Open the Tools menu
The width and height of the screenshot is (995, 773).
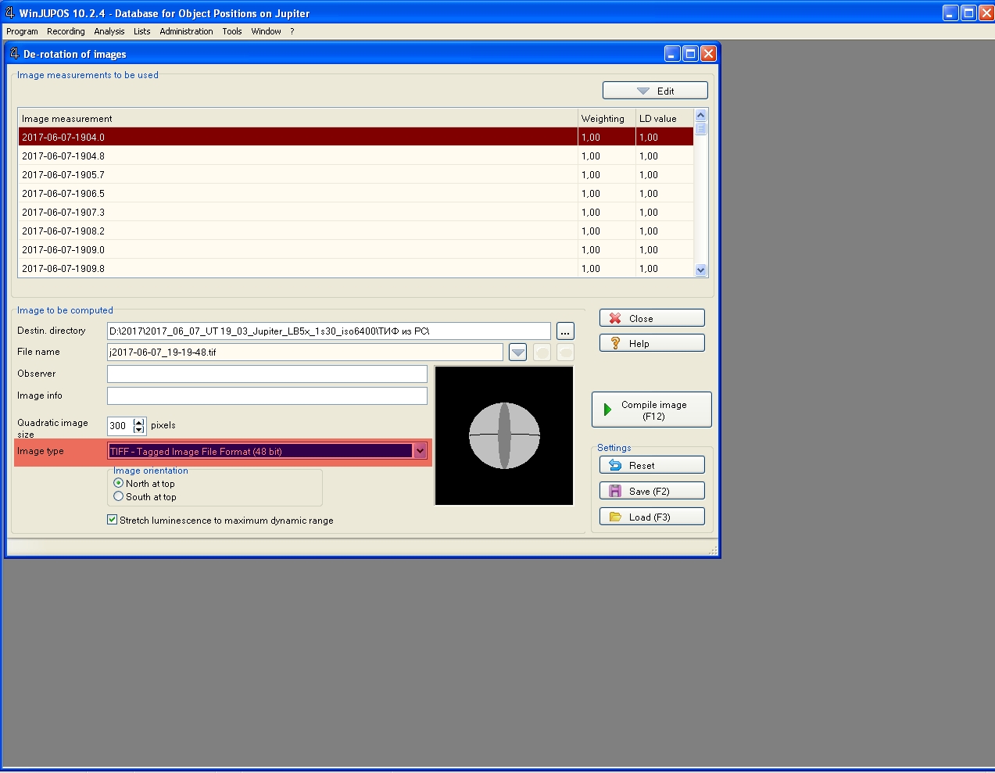tap(231, 31)
